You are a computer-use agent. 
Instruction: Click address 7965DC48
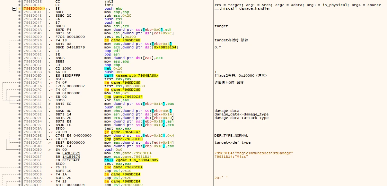(x=32, y=26)
